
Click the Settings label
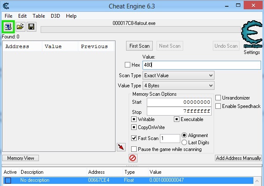click(252, 52)
